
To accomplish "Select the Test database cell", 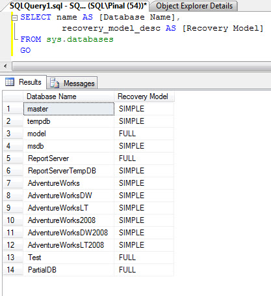I will (69, 258).
